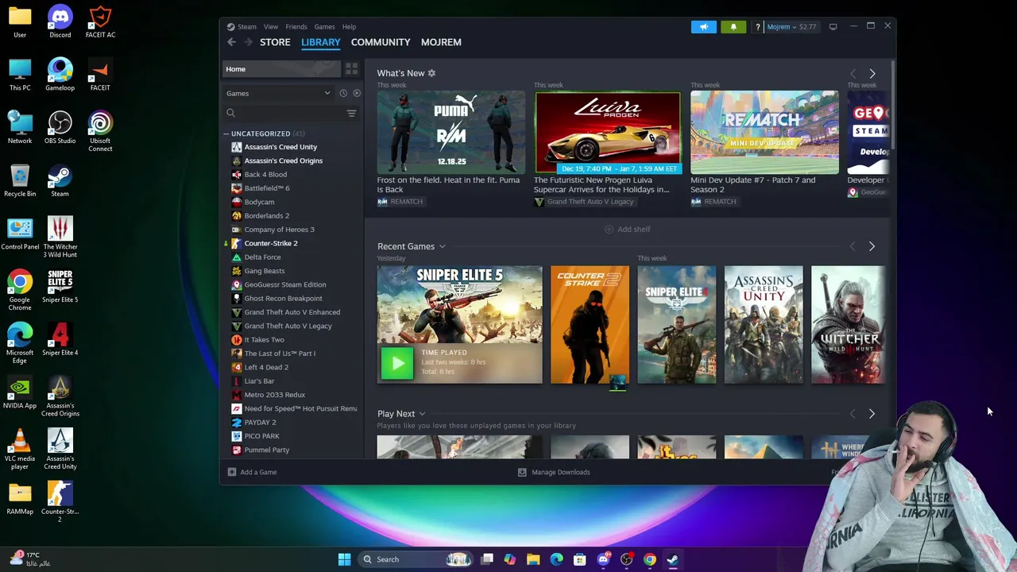Open the Help menu
The height and width of the screenshot is (572, 1017).
(x=349, y=27)
